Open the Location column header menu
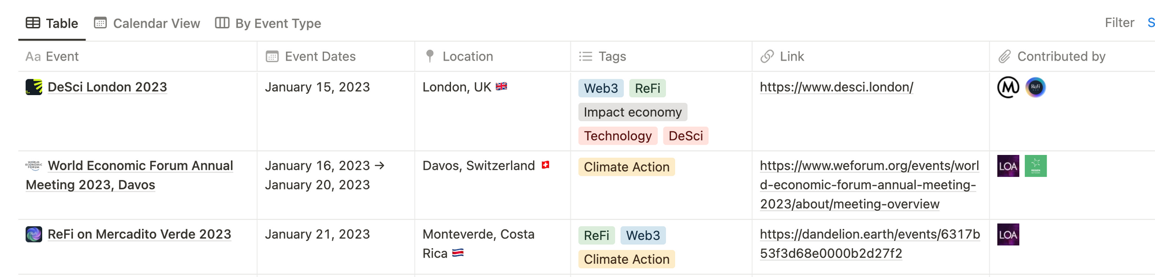The height and width of the screenshot is (277, 1155). [x=467, y=56]
